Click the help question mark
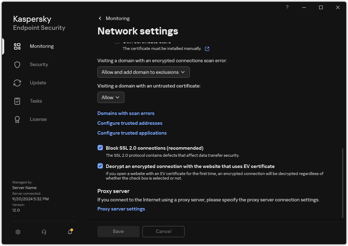This screenshot has width=348, height=246. (287, 7)
